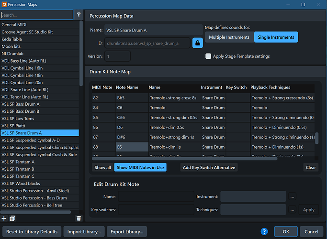The height and width of the screenshot is (239, 327).
Task: Click Tremolo+dim 0.5s name cell
Action: pyautogui.click(x=175, y=127)
